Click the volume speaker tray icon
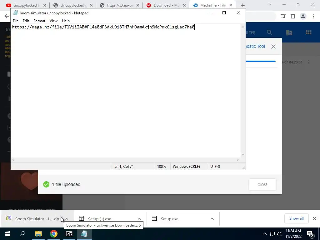The image size is (320, 240). (279, 234)
